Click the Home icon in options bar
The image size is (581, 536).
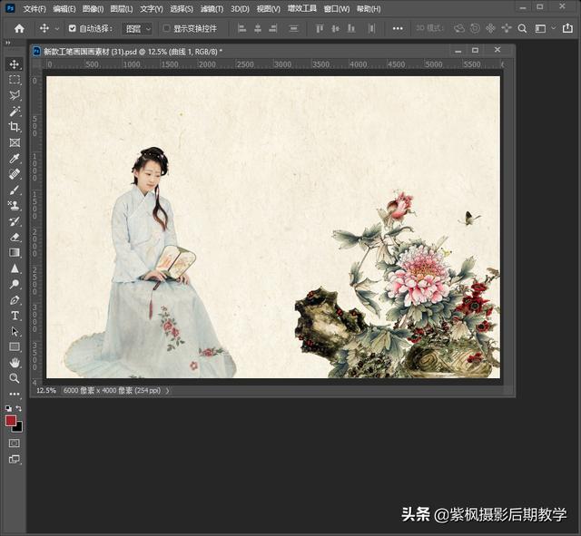19,28
